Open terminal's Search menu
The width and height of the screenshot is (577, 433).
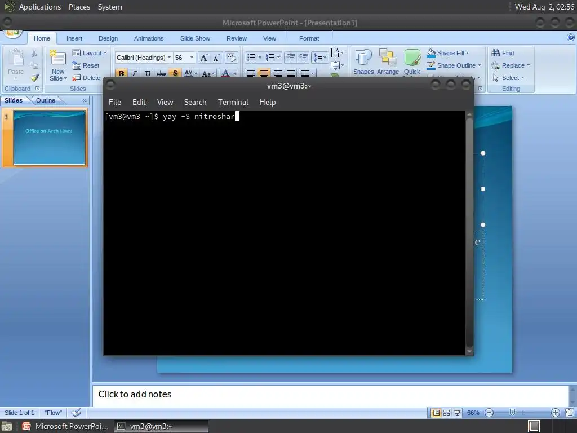pos(195,103)
